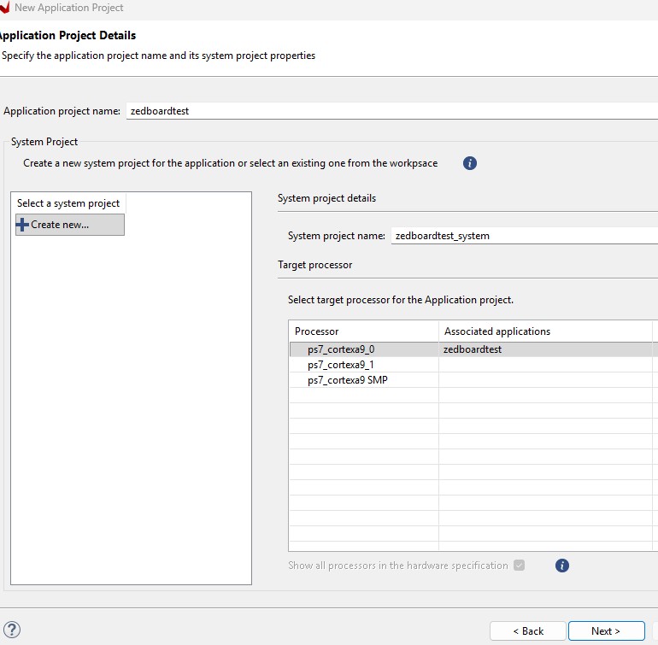Click the Show all processors label text

[397, 566]
